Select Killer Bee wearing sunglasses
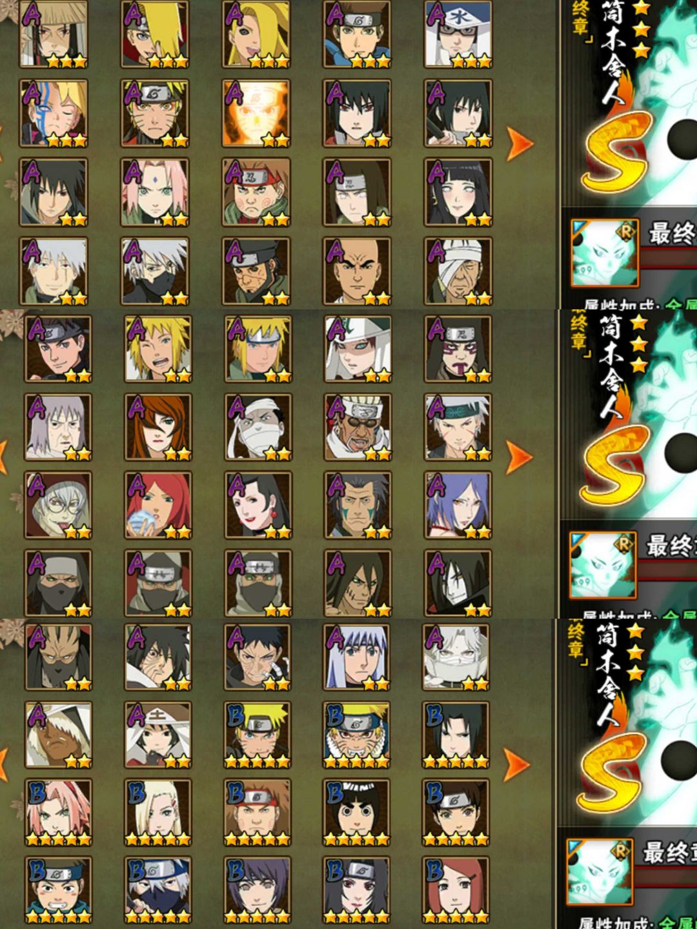The height and width of the screenshot is (929, 697). point(358,427)
